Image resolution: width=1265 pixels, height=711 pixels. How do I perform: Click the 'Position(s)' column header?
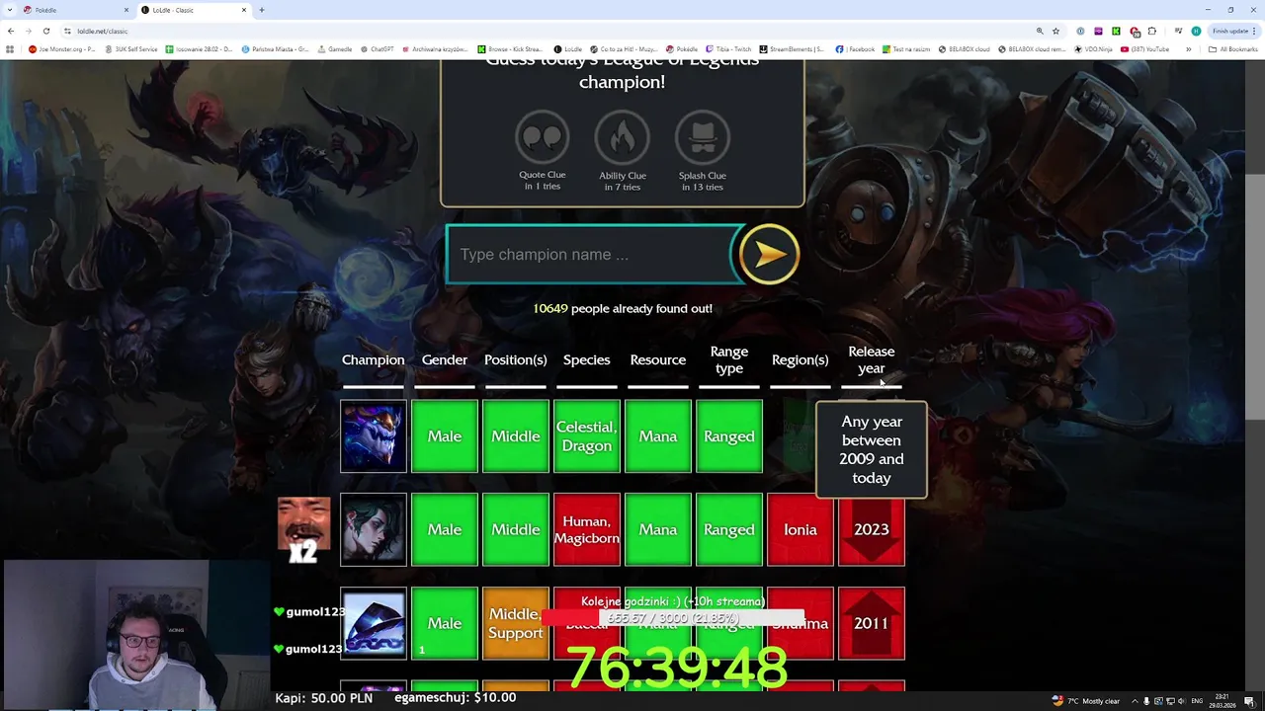click(x=515, y=359)
